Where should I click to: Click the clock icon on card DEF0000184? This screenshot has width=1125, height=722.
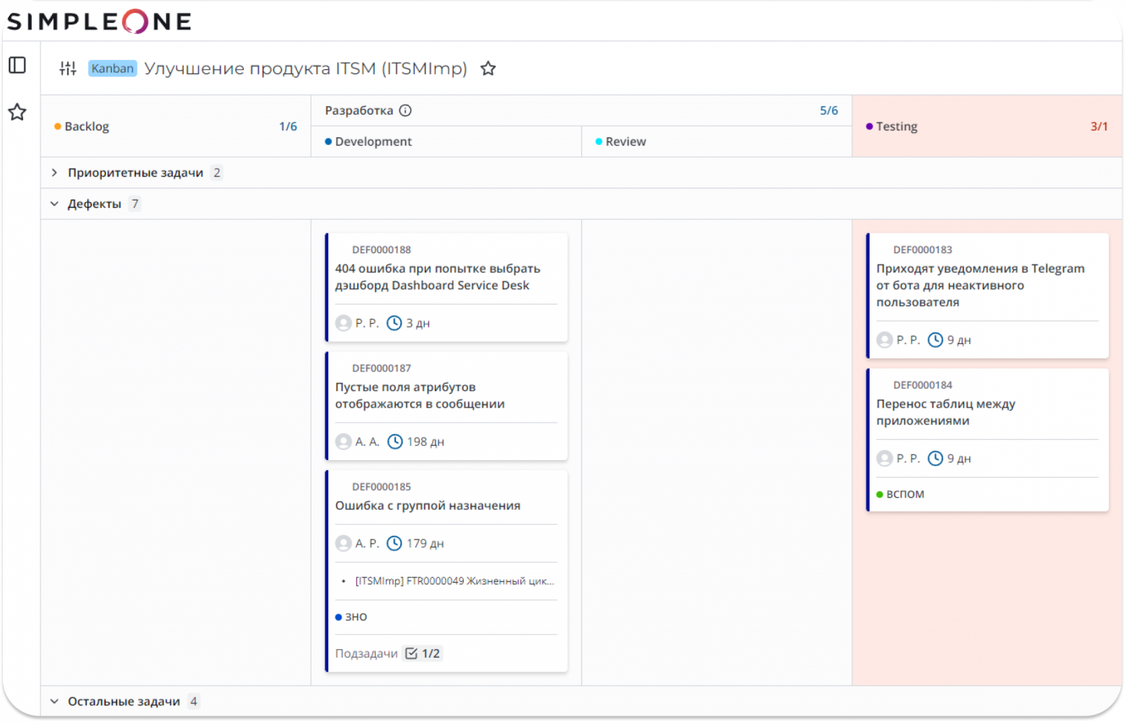click(x=937, y=459)
